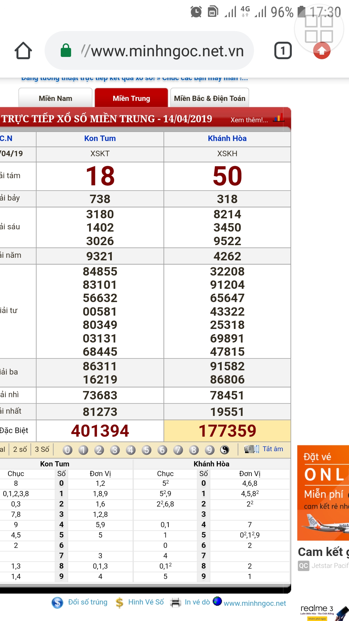Tap the battery status icon
This screenshot has width=349, height=621.
301,12
